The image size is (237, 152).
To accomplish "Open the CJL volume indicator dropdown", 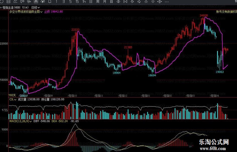I will tap(13, 100).
